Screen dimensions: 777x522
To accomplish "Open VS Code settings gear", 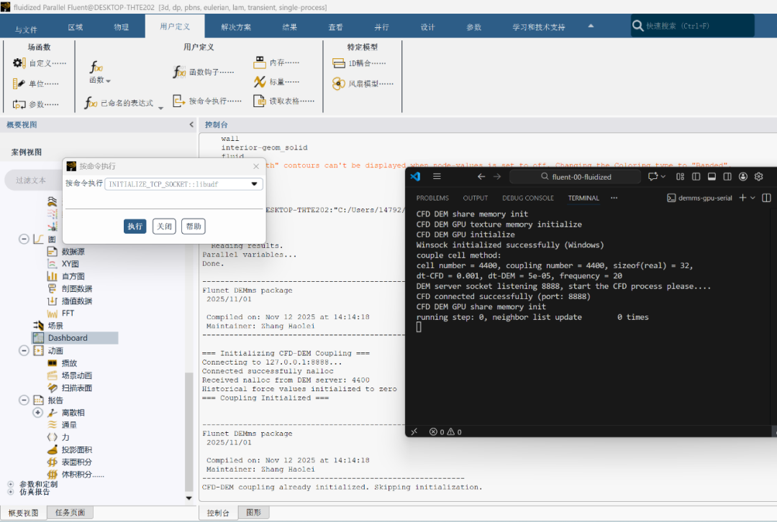I will 758,177.
